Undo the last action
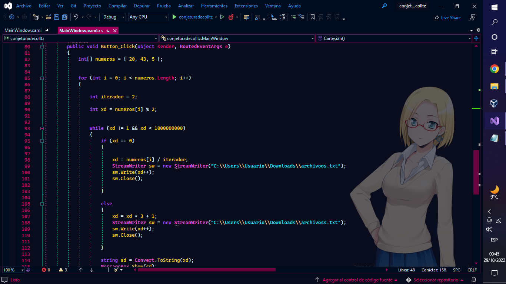Viewport: 506px width, 284px height. point(76,17)
